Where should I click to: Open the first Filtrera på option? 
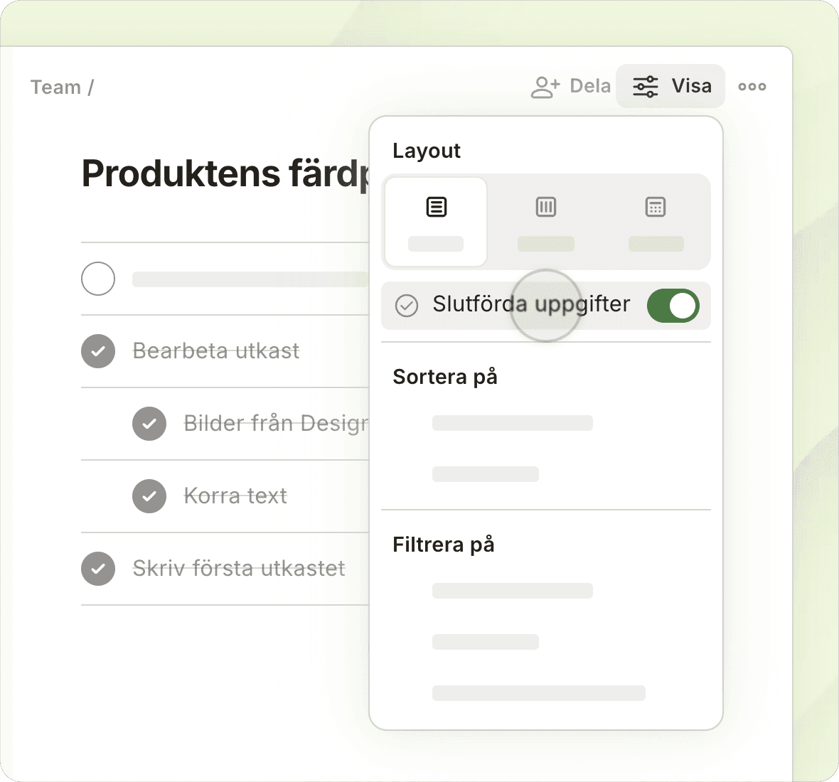coord(512,591)
